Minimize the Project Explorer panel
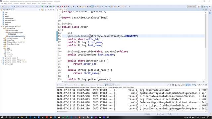Screen dimensions: 212x119 pos(51,10)
